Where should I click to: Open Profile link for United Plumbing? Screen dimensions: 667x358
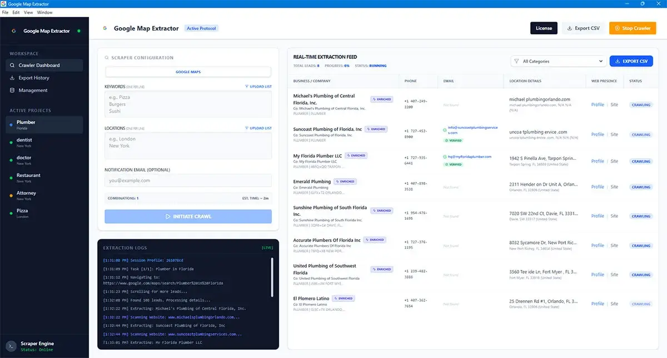pos(598,275)
